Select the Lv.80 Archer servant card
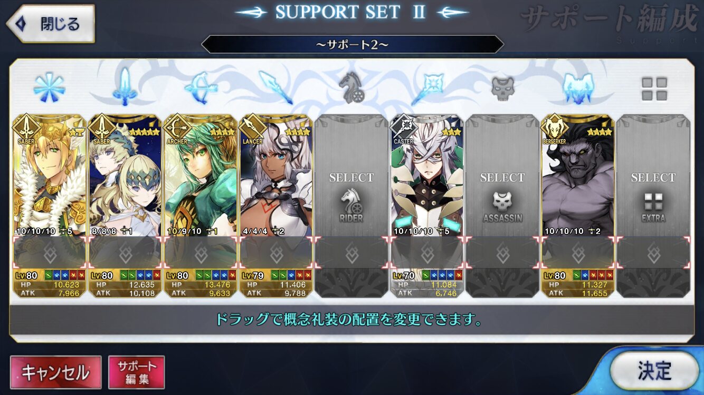 point(200,206)
